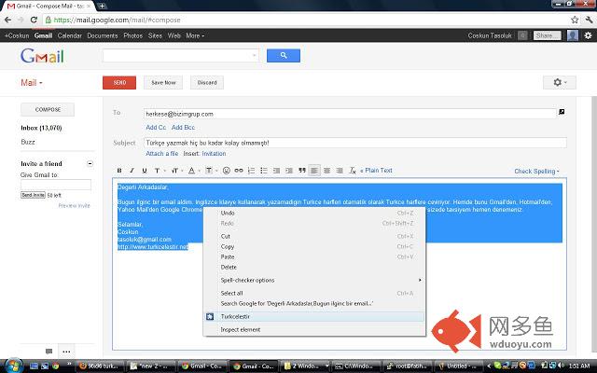Create a numbered list
This screenshot has width=597, height=373.
click(251, 171)
